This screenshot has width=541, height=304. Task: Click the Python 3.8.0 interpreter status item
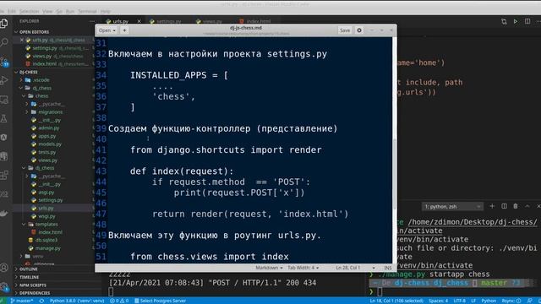77,301
